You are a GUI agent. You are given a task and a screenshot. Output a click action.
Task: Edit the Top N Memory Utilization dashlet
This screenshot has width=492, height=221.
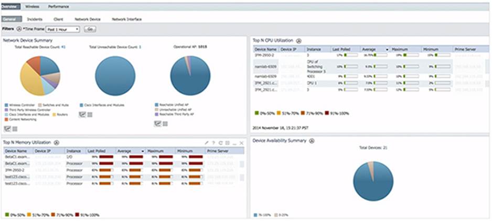tap(207, 143)
